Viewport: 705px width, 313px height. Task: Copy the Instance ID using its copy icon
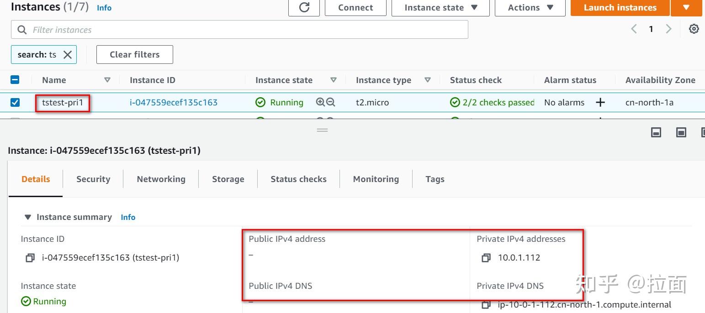click(30, 257)
